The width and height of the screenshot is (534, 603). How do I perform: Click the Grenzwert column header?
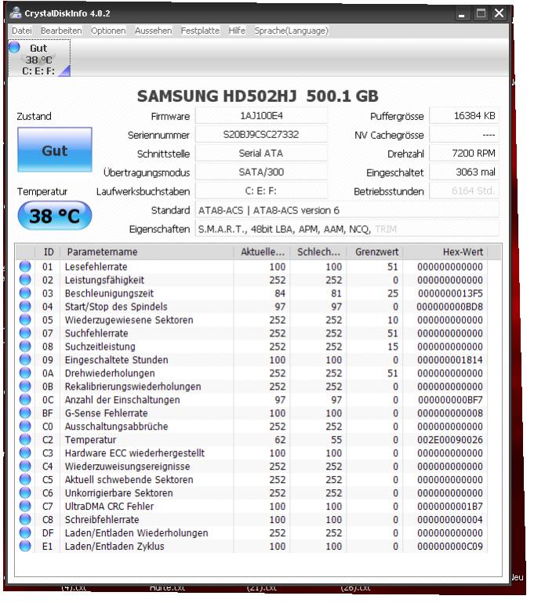375,252
